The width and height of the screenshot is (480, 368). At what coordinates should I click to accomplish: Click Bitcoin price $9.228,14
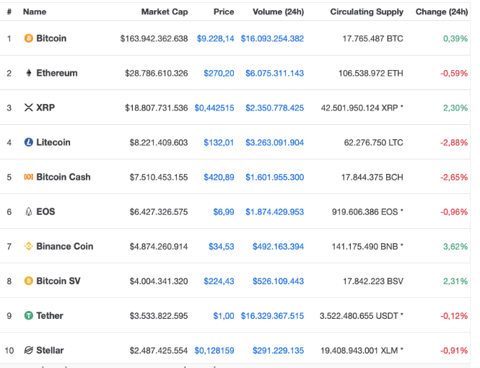(216, 38)
